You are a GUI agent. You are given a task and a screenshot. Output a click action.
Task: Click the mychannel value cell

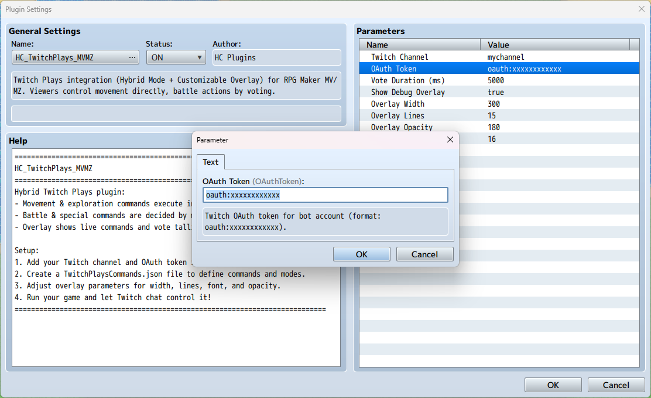pyautogui.click(x=506, y=57)
